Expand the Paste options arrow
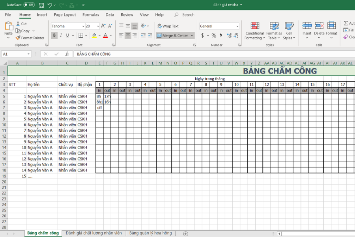This screenshot has height=237, width=355. (8, 38)
